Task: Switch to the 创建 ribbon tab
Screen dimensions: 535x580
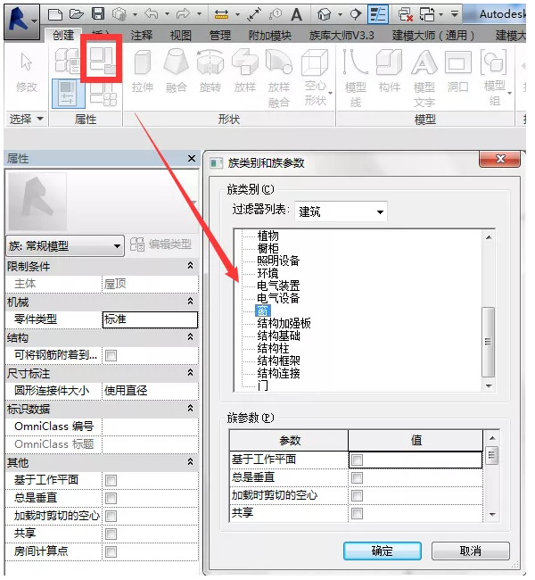Action: point(63,36)
